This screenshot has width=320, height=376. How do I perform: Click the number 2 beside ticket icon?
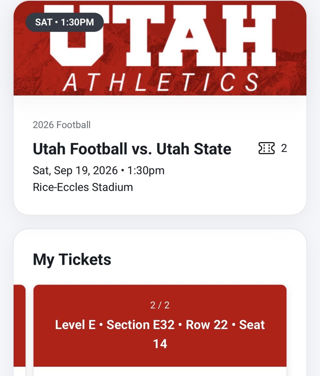(x=284, y=148)
